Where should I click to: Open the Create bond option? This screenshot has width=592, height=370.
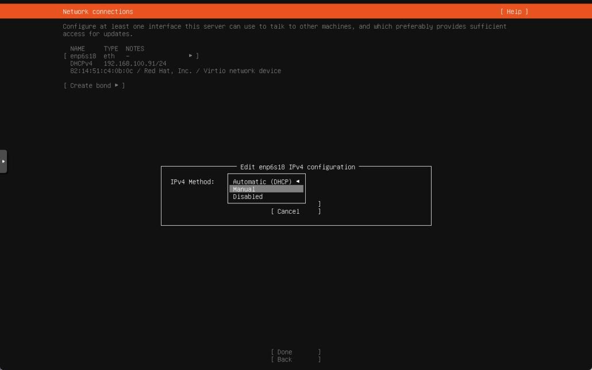[x=94, y=86]
